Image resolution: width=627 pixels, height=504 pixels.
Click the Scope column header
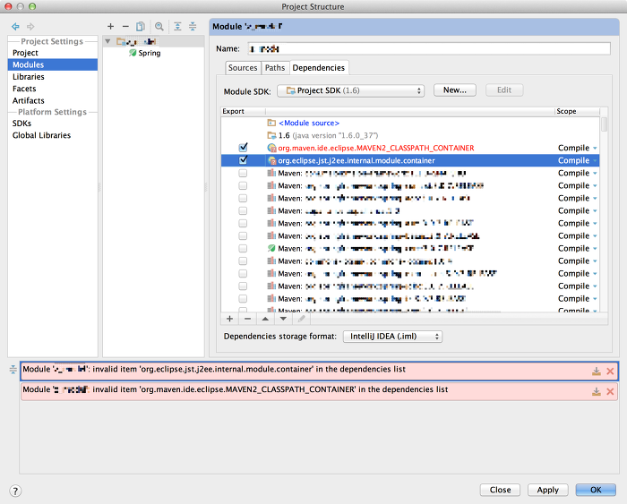coord(577,111)
